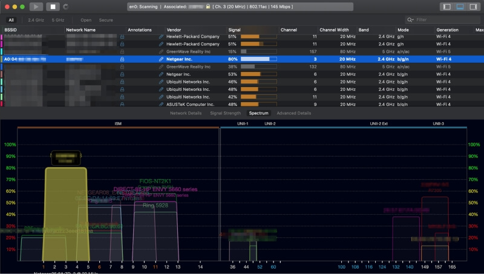
Task: Filter networks by 2.4 GHz
Action: pos(36,20)
